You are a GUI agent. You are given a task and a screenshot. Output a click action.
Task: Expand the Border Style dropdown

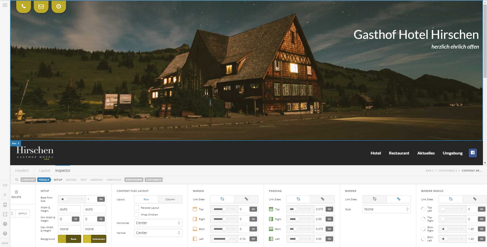point(386,209)
